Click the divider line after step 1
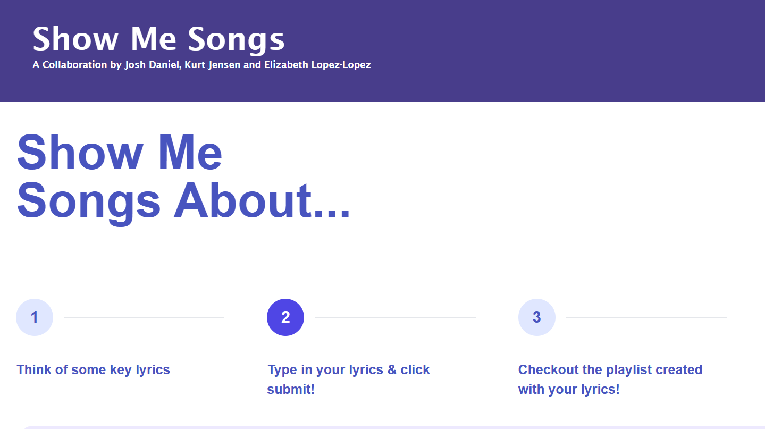This screenshot has height=429, width=765. [x=144, y=317]
